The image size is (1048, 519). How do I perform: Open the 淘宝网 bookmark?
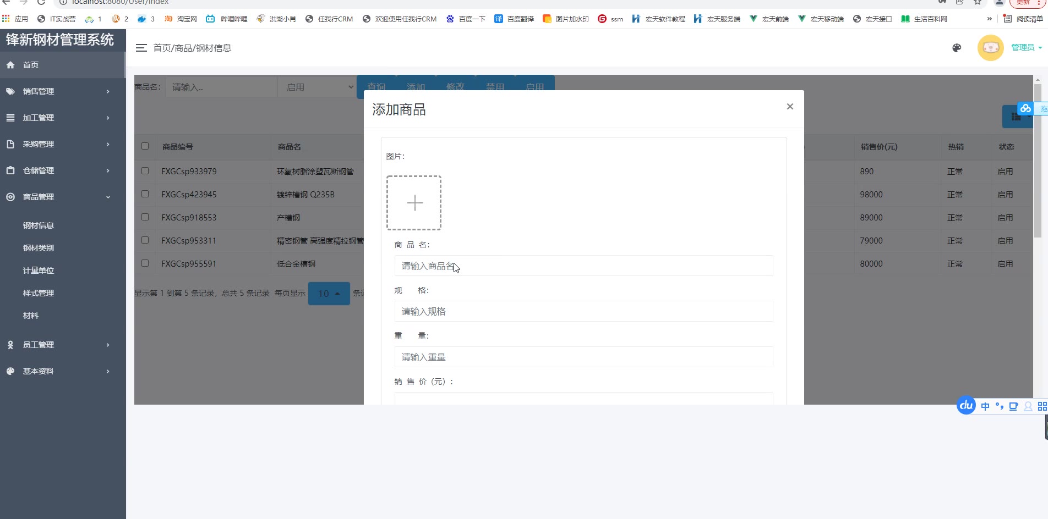[x=181, y=19]
